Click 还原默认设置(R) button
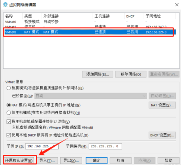181x165 pixels. 19,160
